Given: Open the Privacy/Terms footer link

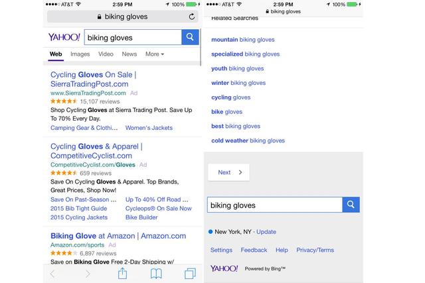Looking at the screenshot, I should pos(315,250).
